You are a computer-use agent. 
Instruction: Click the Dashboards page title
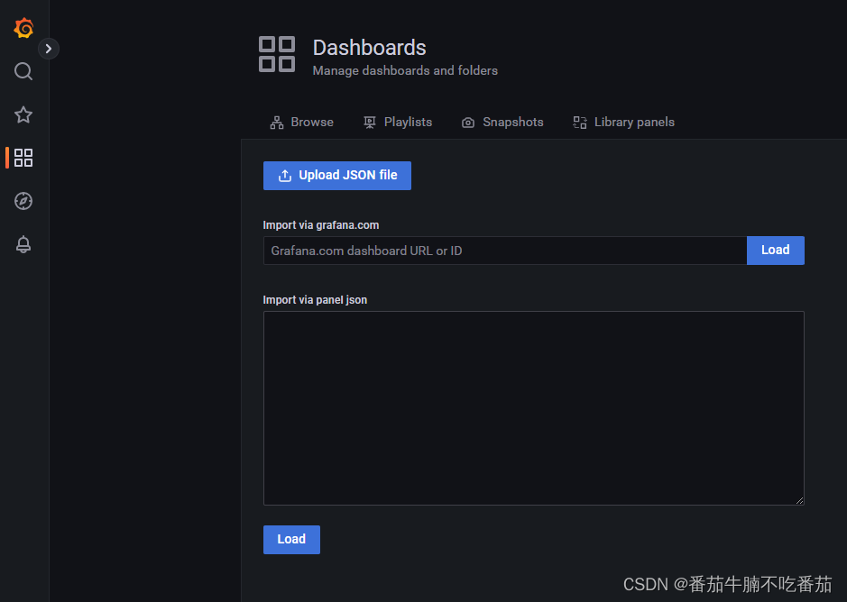pos(370,48)
